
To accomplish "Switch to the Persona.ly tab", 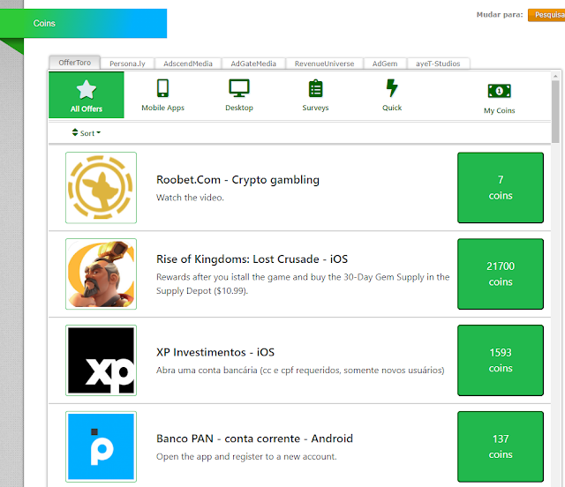I will 127,64.
